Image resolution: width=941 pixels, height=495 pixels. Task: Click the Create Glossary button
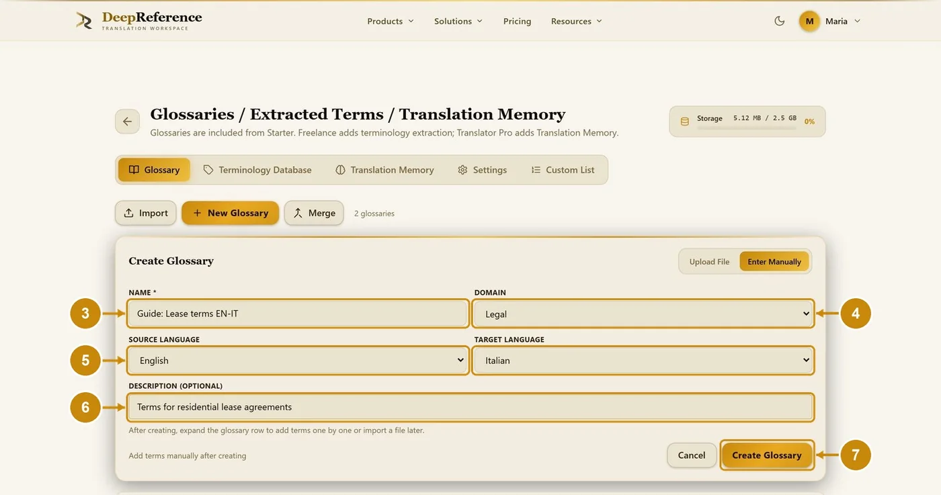pyautogui.click(x=766, y=455)
